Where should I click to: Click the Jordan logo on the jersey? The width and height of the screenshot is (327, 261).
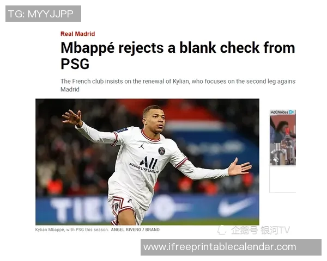142,146
